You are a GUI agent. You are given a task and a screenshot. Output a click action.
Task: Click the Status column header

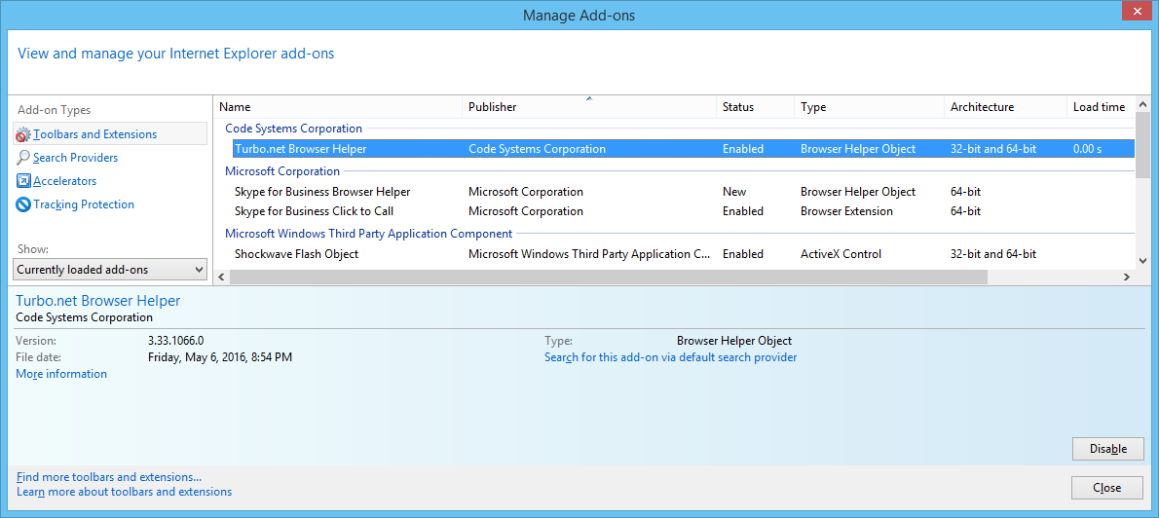737,107
